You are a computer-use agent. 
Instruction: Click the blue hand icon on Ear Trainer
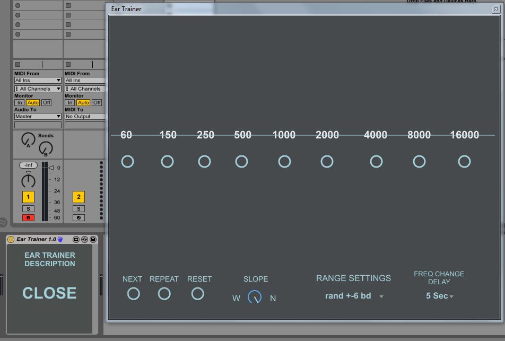60,240
